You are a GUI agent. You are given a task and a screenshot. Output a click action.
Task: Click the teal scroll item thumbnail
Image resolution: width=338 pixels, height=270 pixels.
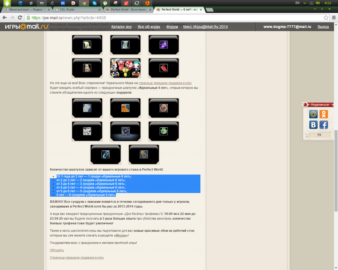(125, 45)
